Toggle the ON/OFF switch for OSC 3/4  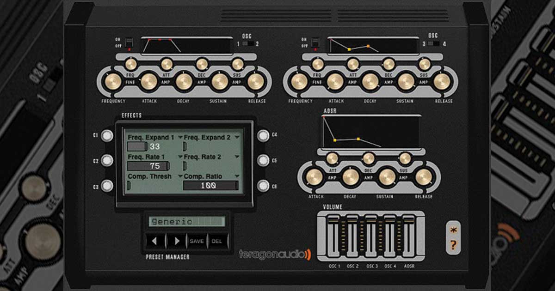(316, 43)
